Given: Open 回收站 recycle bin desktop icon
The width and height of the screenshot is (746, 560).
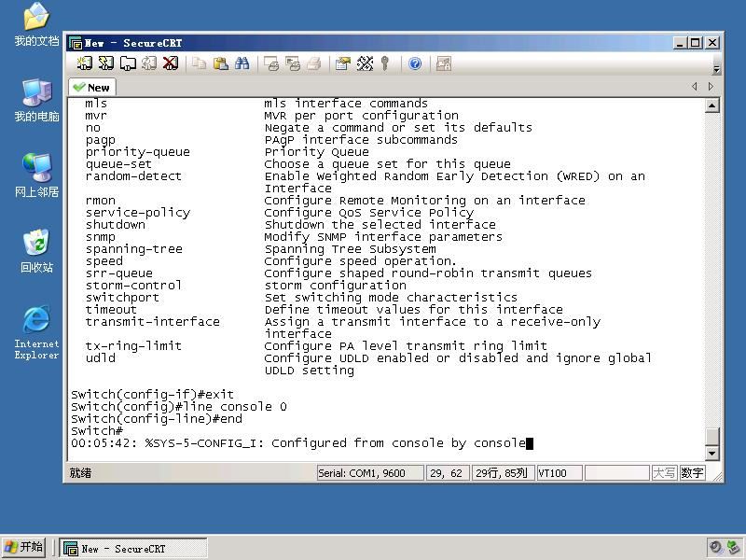Looking at the screenshot, I should tap(36, 251).
